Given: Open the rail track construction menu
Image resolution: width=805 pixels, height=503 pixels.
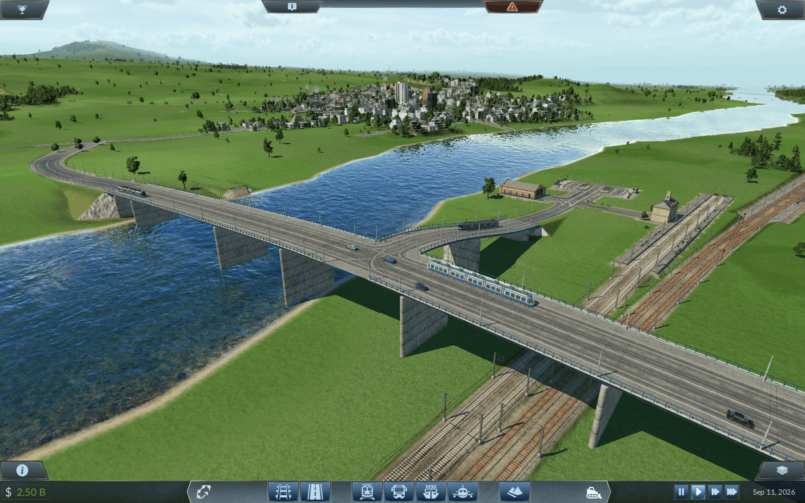Looking at the screenshot, I should (283, 492).
